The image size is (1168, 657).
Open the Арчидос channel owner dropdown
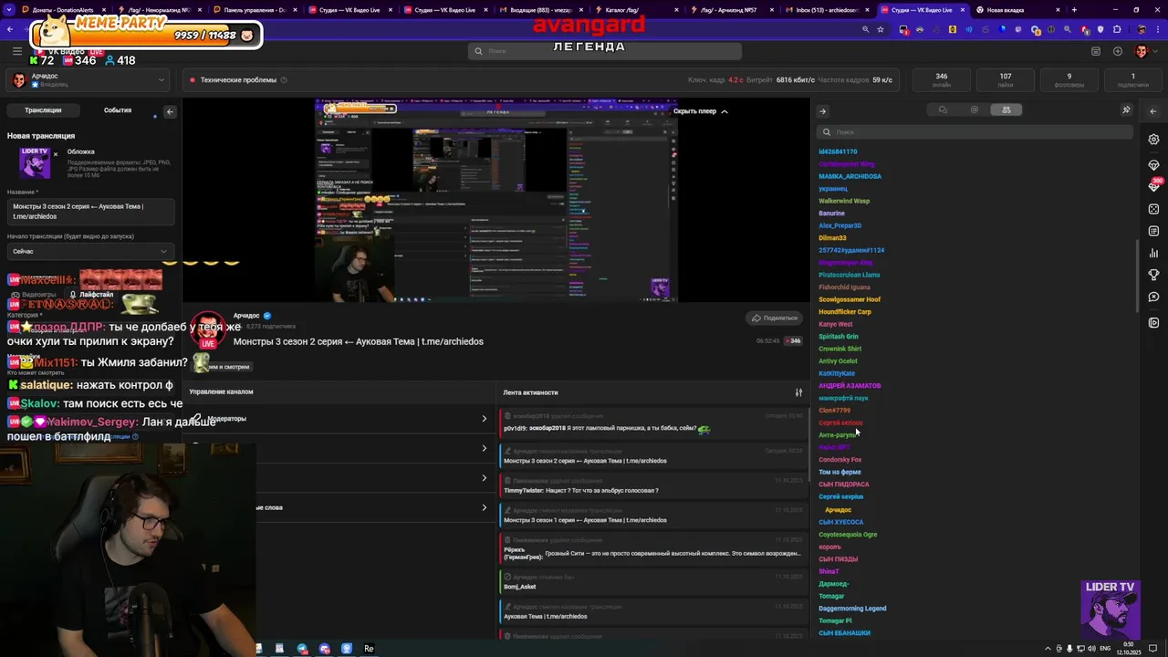coord(88,80)
